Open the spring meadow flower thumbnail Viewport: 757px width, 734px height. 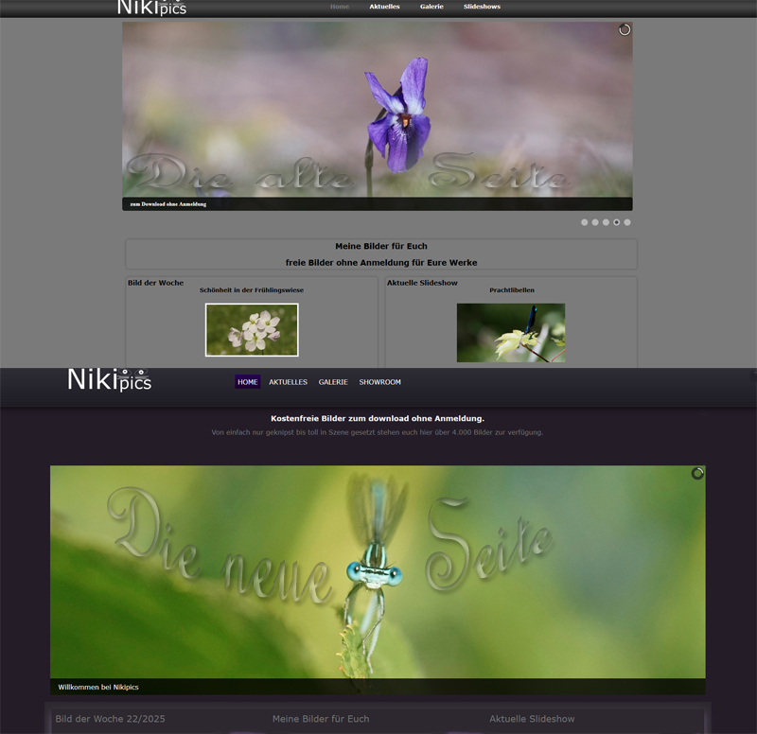click(x=252, y=329)
